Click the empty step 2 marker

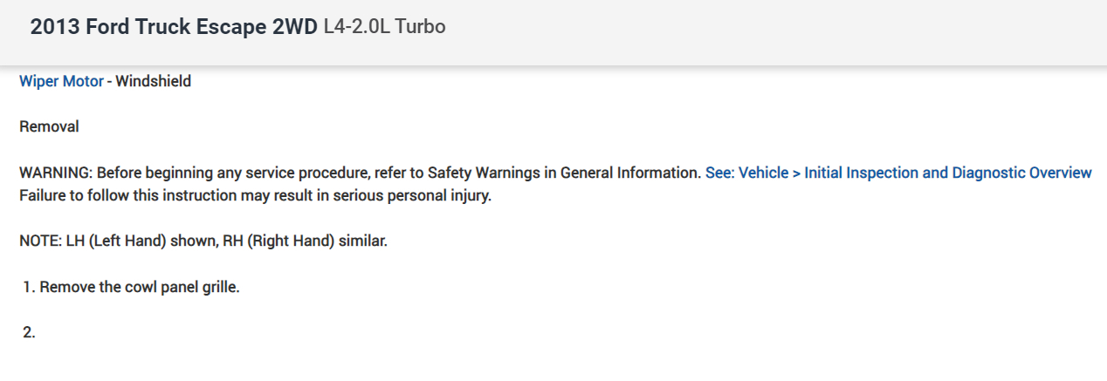click(29, 332)
